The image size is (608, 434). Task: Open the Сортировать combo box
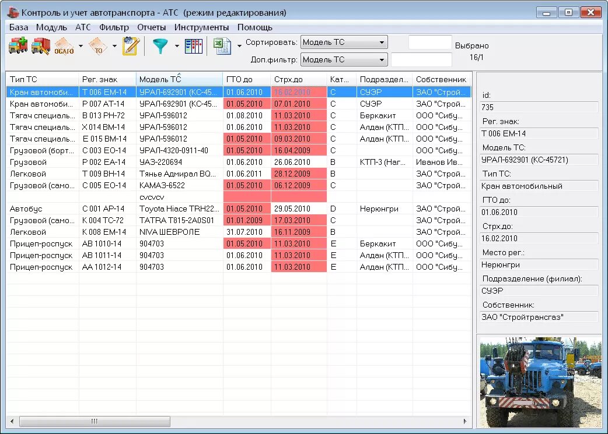pos(344,42)
